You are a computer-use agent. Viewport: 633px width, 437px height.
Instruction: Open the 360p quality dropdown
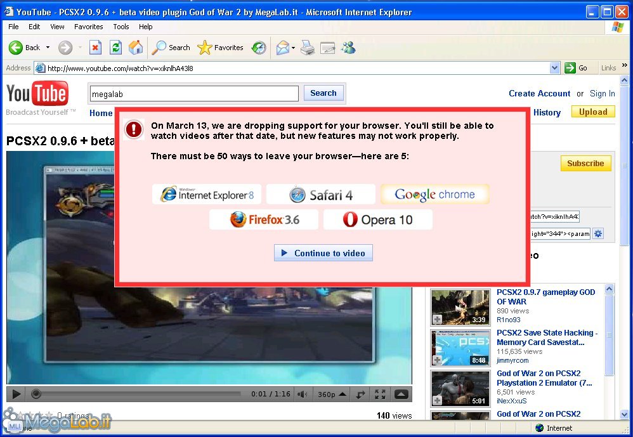332,395
